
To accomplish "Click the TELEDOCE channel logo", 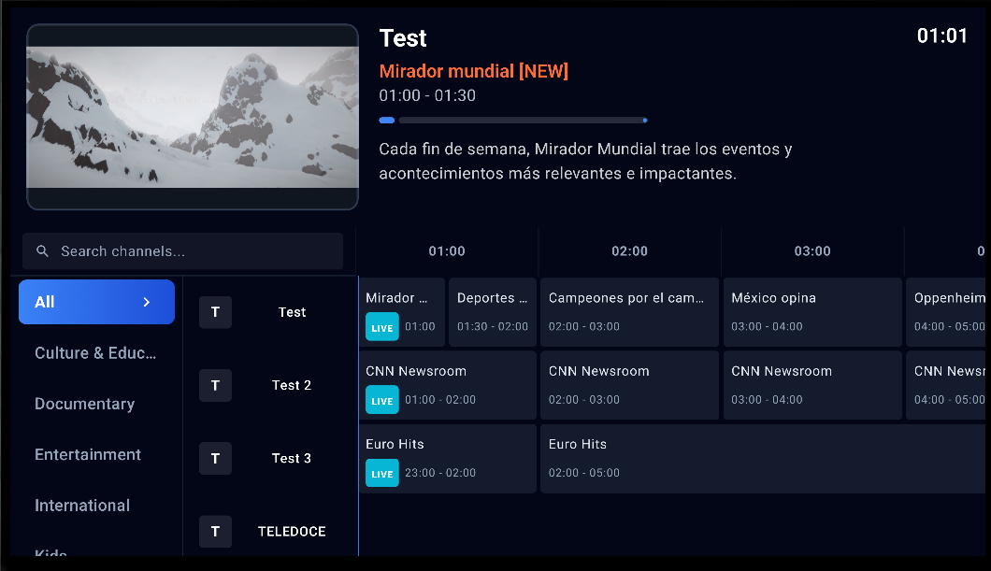I will 215,531.
